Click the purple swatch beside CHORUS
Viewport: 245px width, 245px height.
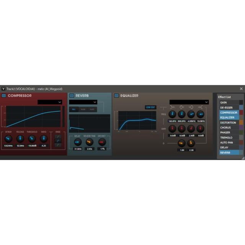(x=241, y=127)
